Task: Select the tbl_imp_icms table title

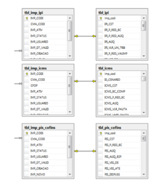Action: (x=36, y=68)
